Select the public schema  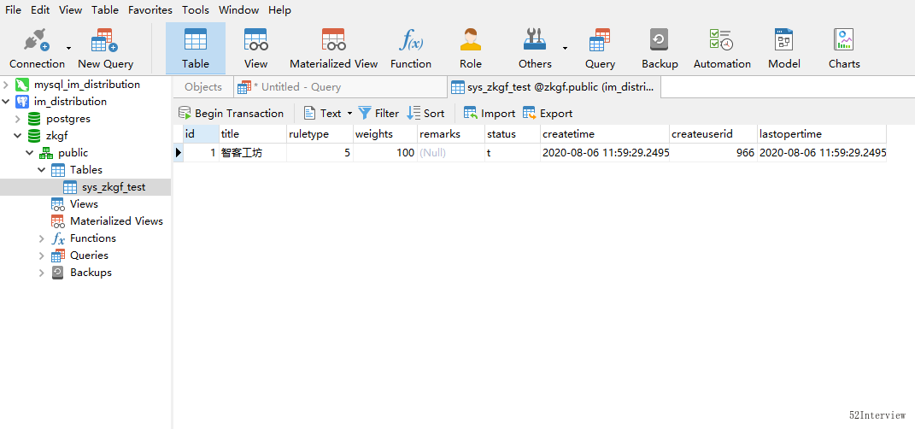pyautogui.click(x=73, y=153)
